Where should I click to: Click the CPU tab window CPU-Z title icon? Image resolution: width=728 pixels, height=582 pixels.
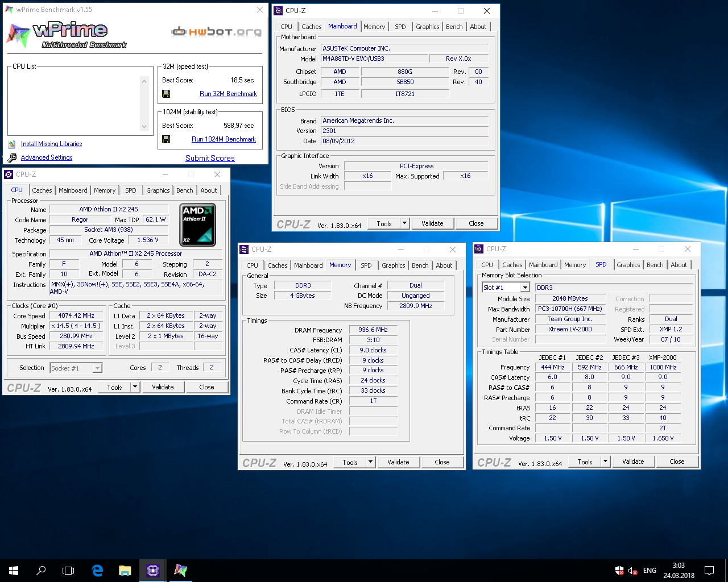pyautogui.click(x=9, y=174)
